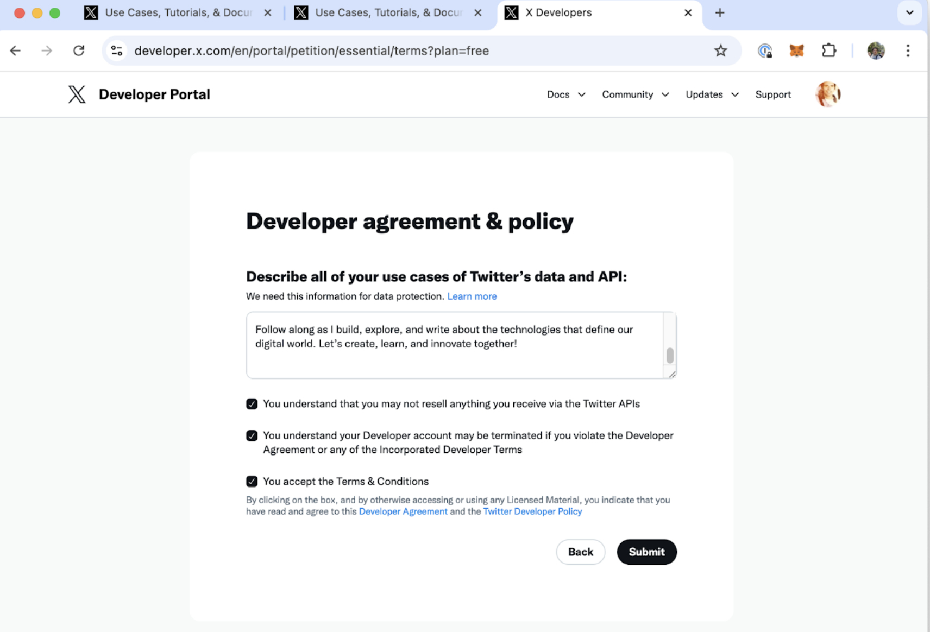
Task: Click the macOS green fullscreen button
Action: point(55,13)
